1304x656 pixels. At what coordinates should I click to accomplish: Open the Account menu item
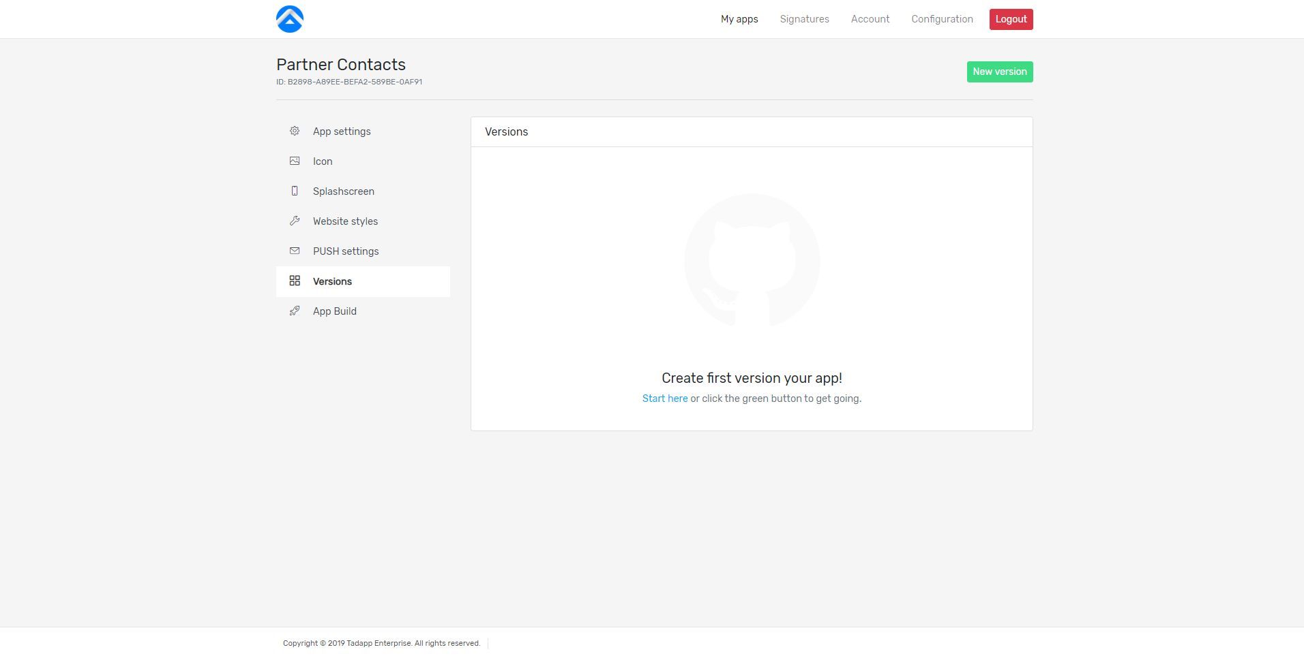(870, 19)
